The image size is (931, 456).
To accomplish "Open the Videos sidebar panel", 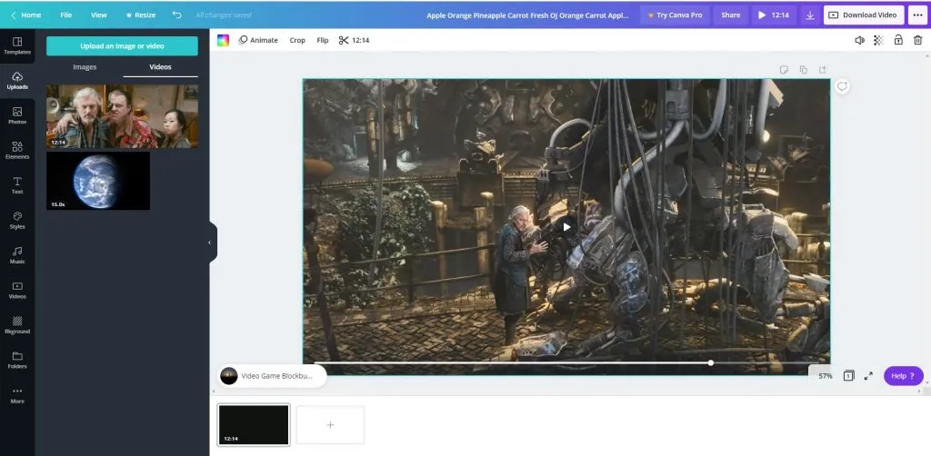I will click(x=17, y=290).
